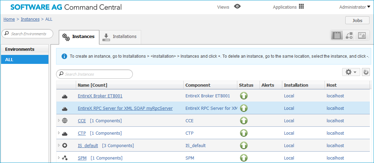Viewport: 374px width, 163px height.
Task: Expand the IS_default row
Action: (x=59, y=145)
